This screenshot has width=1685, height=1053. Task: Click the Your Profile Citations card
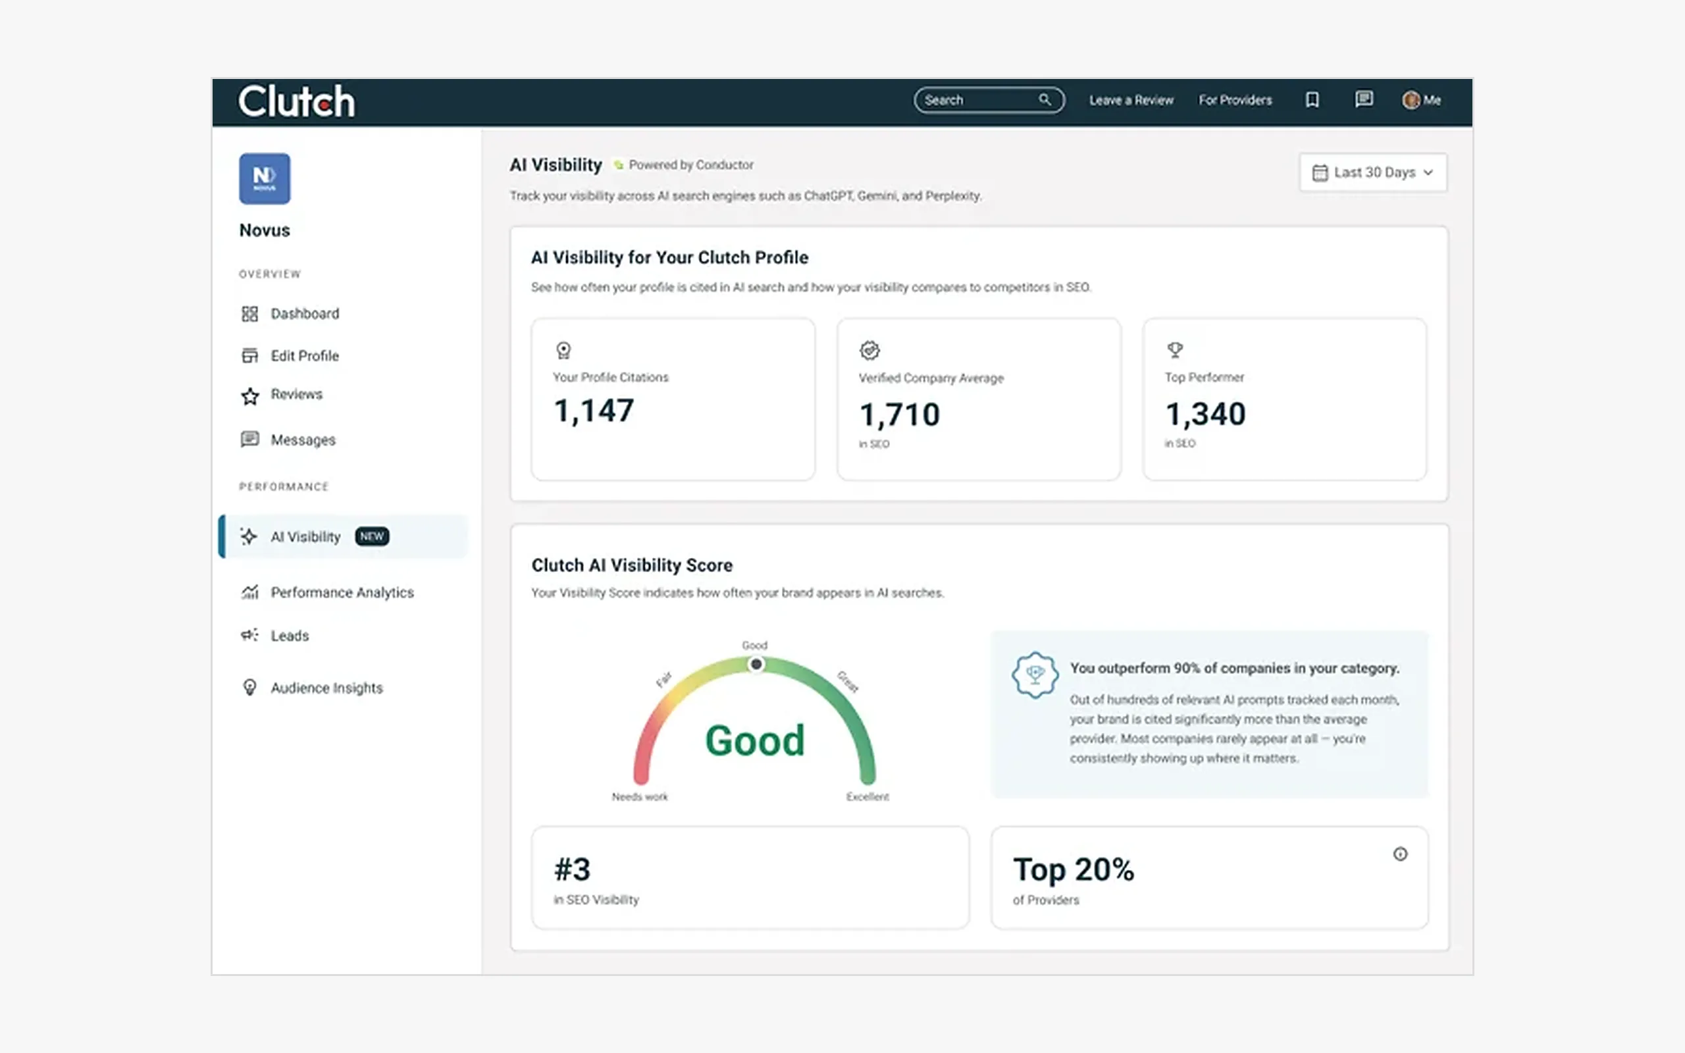click(673, 399)
